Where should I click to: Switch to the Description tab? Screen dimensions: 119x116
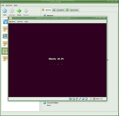72,10
